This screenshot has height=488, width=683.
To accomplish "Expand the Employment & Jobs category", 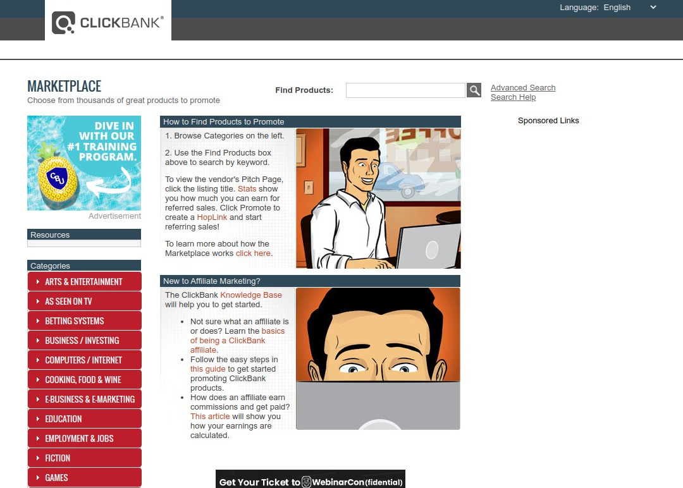I will pyautogui.click(x=85, y=438).
